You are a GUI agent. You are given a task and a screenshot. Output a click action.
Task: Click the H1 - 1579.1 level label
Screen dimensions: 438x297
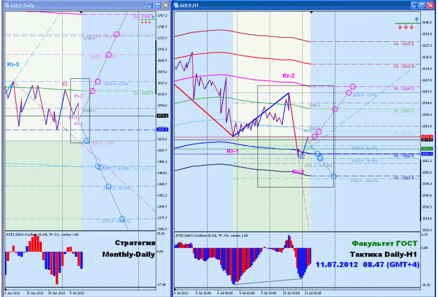[404, 133]
